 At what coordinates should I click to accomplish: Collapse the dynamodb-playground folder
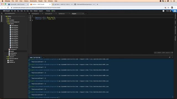(7, 22)
